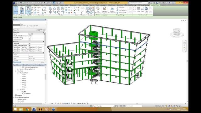Collapse the Structural properties group
The height and width of the screenshot is (113, 201).
[43, 42]
